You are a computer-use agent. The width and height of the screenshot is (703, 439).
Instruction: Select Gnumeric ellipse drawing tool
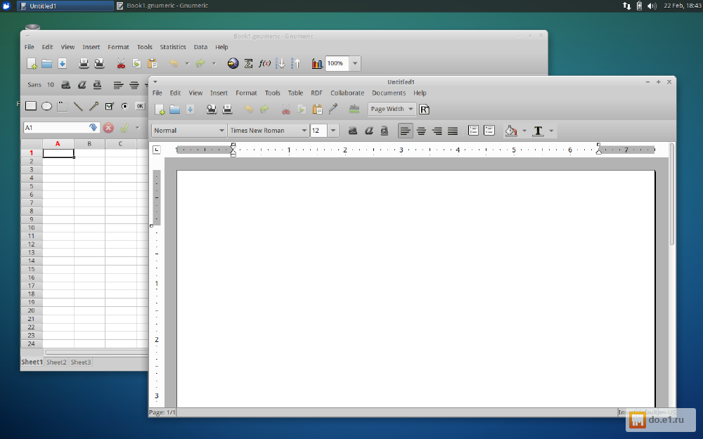46,106
